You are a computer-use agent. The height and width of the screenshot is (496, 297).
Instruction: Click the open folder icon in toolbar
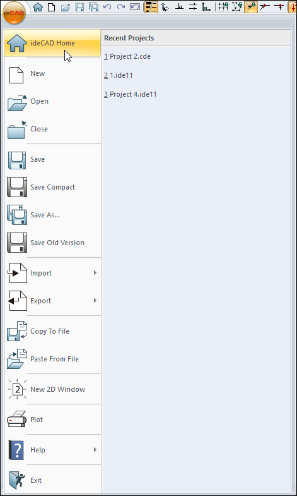click(x=66, y=7)
